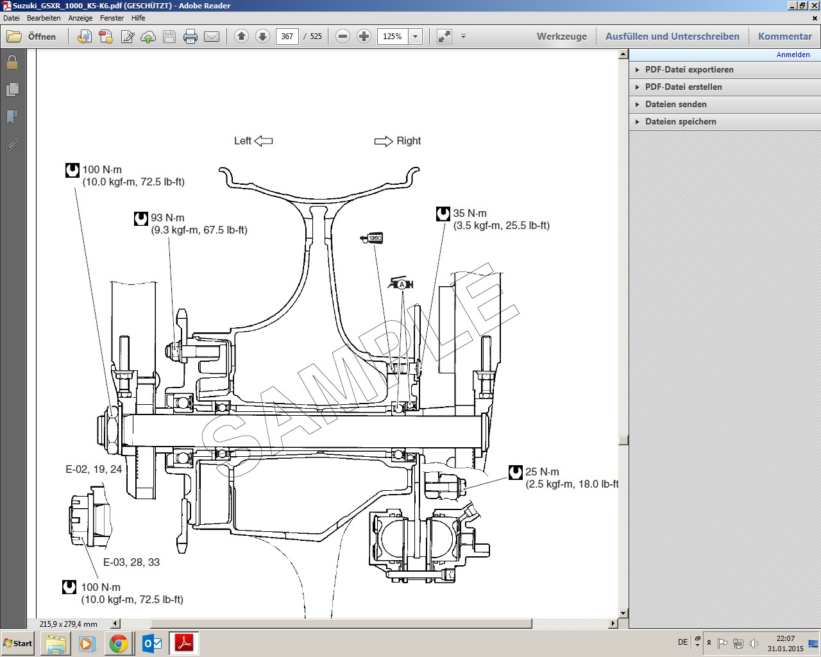Click the zoom in plus button
The width and height of the screenshot is (821, 657).
click(x=364, y=37)
